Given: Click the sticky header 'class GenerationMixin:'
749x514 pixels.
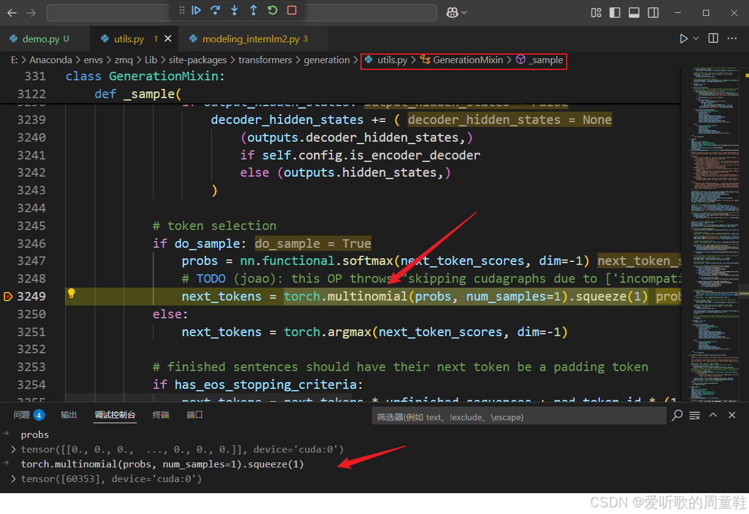Looking at the screenshot, I should (x=146, y=76).
